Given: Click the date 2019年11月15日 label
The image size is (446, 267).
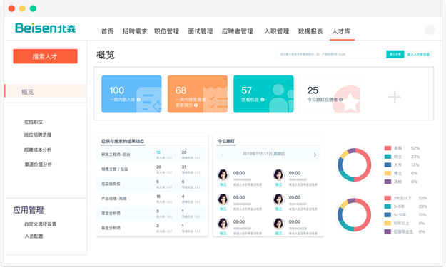Looking at the screenshot, I should [263, 154].
